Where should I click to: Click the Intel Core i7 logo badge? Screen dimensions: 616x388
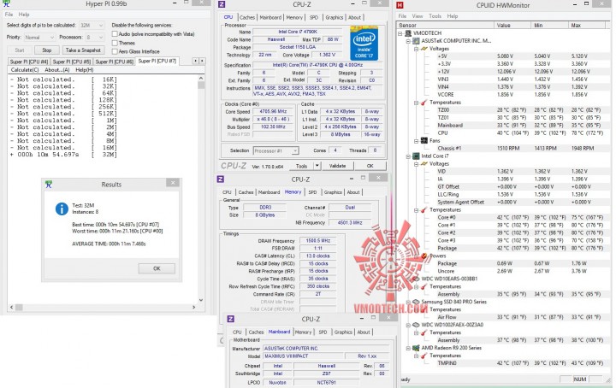click(x=364, y=43)
